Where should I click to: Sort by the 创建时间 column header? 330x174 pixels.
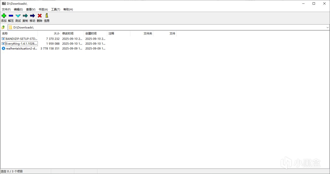click(96, 34)
